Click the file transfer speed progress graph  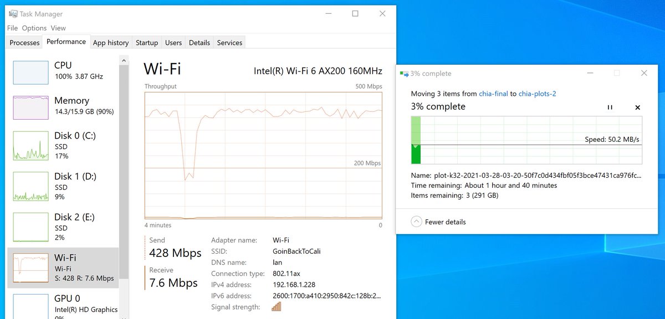click(x=526, y=141)
